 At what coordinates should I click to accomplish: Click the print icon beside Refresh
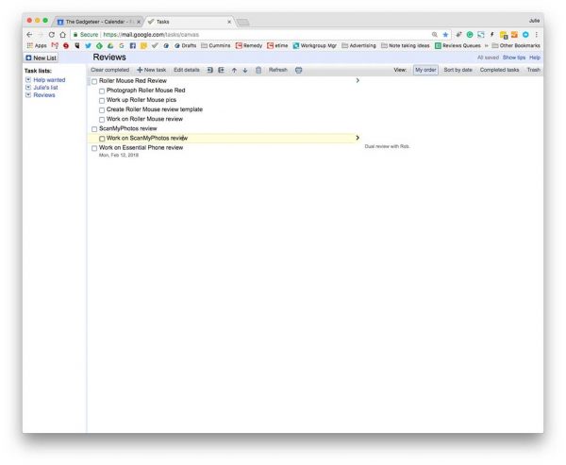[298, 70]
